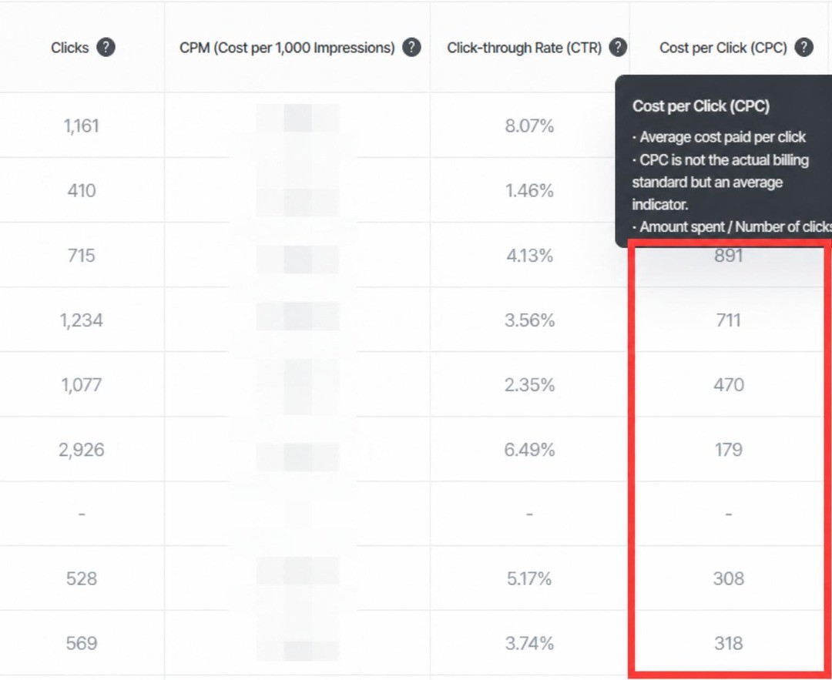This screenshot has height=680, width=832.
Task: Select the 1.46% CTR cell
Action: [529, 190]
